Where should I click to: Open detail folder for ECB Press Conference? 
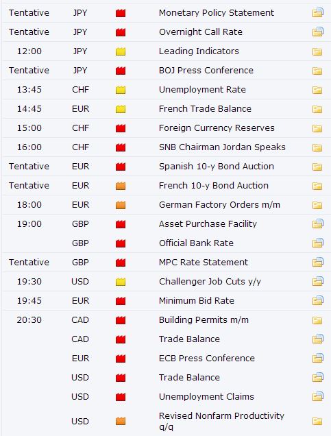(x=318, y=358)
